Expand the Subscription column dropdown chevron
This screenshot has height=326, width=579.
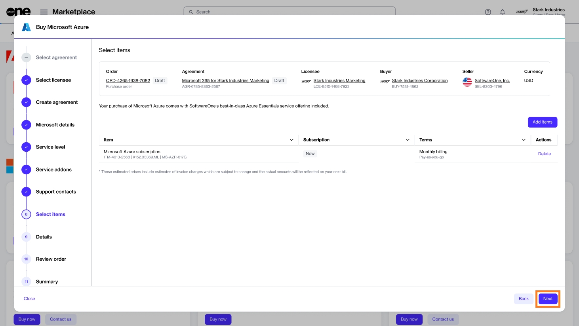408,140
